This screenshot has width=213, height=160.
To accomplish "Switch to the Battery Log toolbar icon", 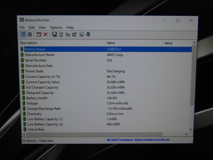I will click(x=30, y=34).
